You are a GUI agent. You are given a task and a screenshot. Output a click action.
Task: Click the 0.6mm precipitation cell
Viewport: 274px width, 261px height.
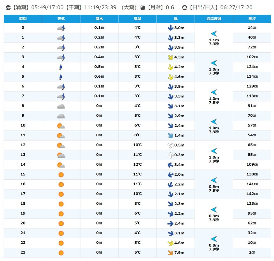tap(99, 77)
